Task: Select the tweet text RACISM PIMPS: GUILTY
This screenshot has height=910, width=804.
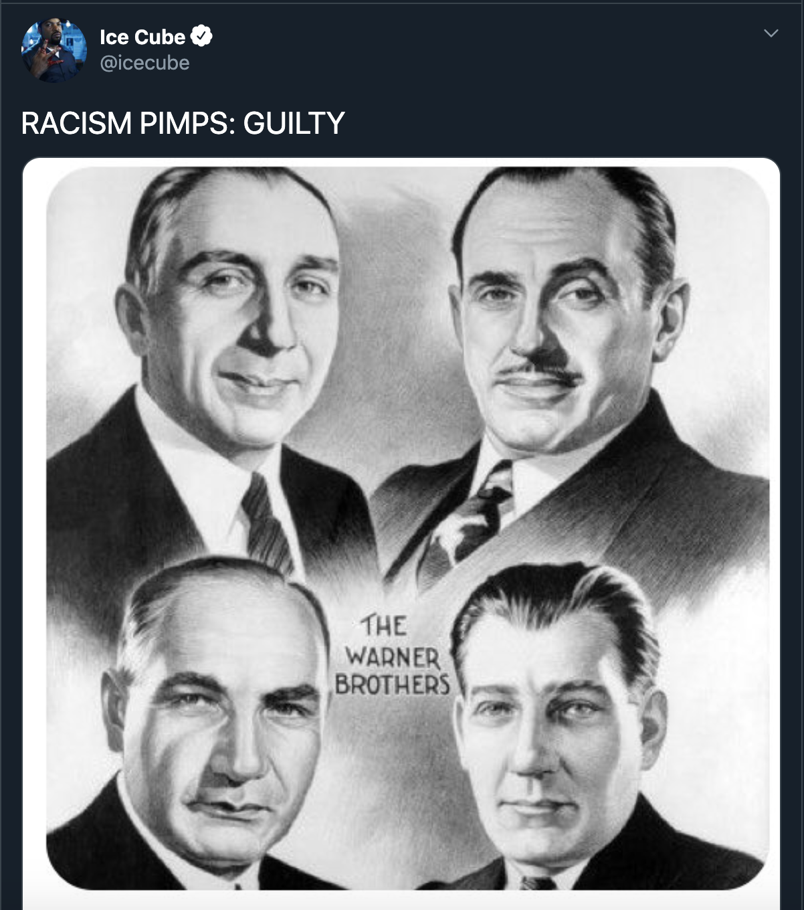Action: [183, 123]
